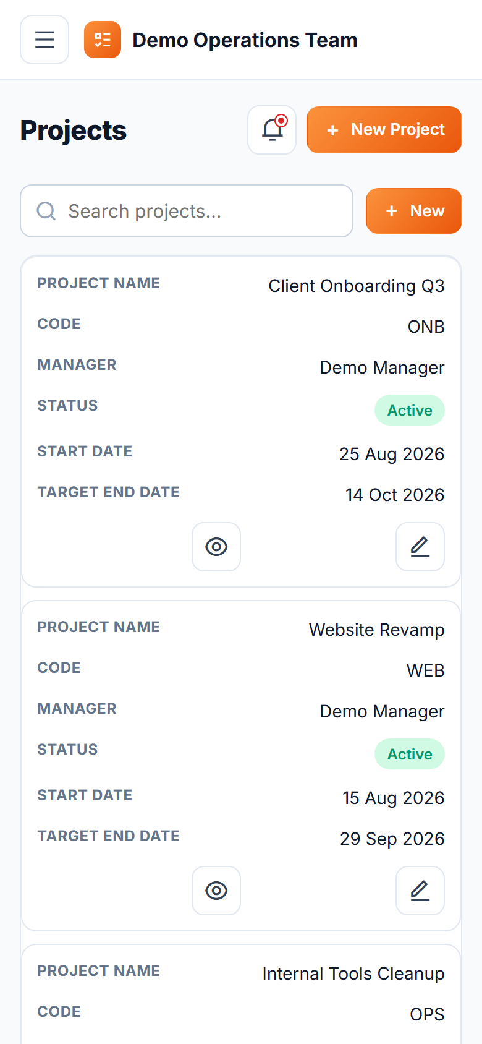Focus the Search projects field
Screen dimensions: 482x1044
[187, 211]
